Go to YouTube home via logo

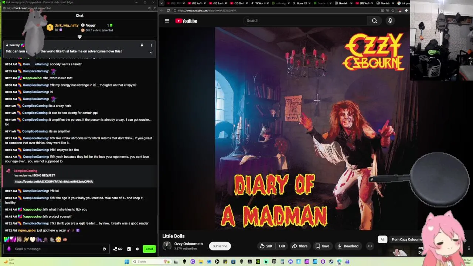pyautogui.click(x=186, y=21)
